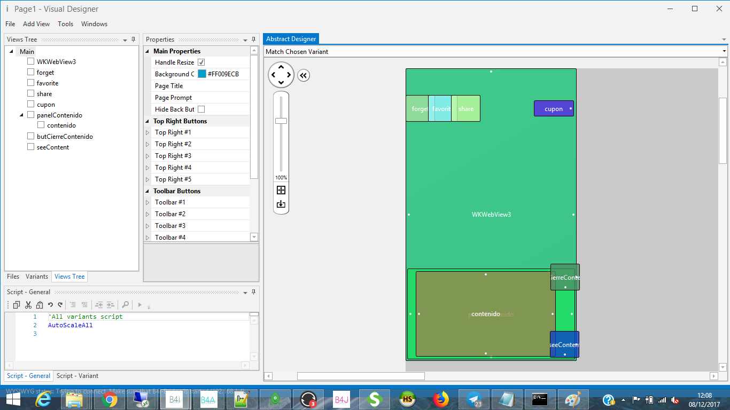This screenshot has width=730, height=410.
Task: Open B4i from the taskbar
Action: (175, 399)
